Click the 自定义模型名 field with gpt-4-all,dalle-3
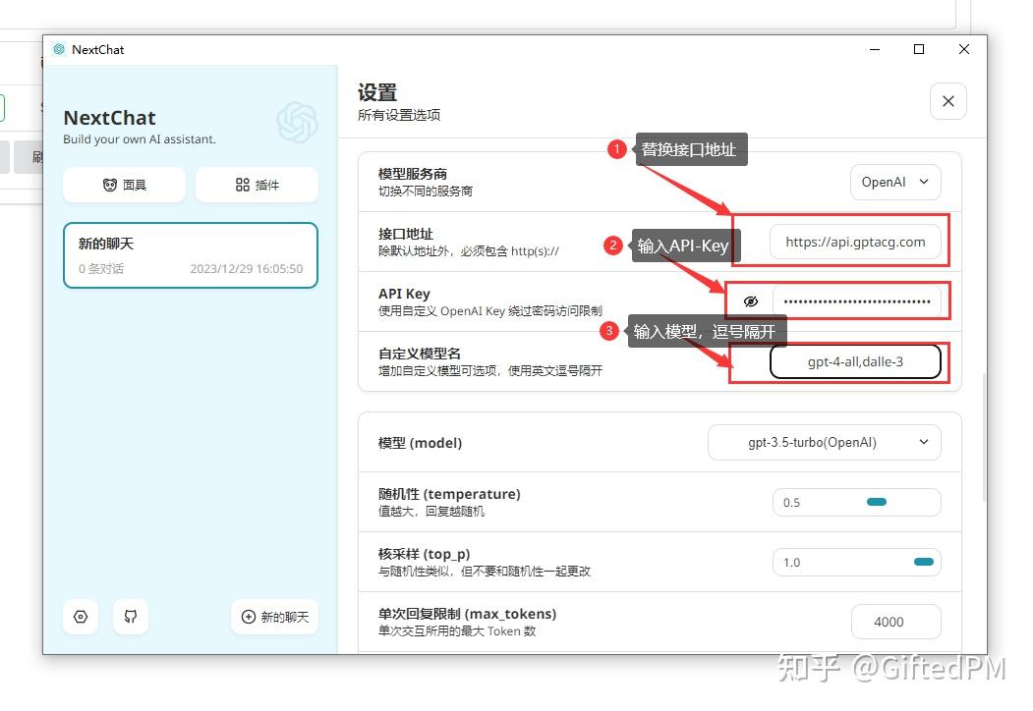The width and height of the screenshot is (1033, 711). tap(854, 361)
